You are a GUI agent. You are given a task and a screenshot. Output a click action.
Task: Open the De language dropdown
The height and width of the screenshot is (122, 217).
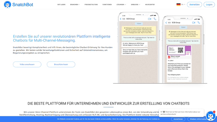coord(183,5)
